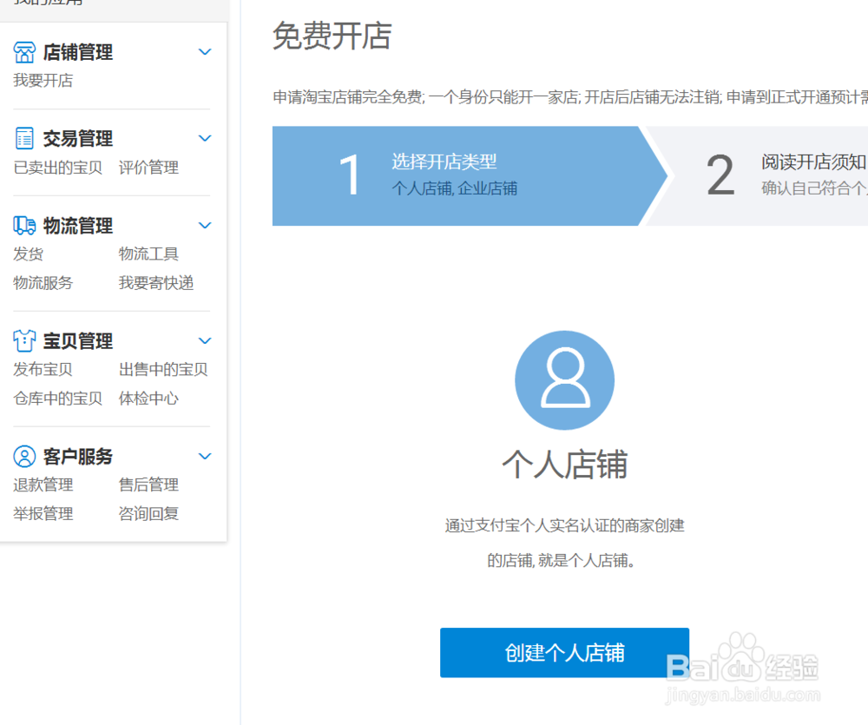Click 创建个人店铺 button
The width and height of the screenshot is (868, 725).
point(565,652)
